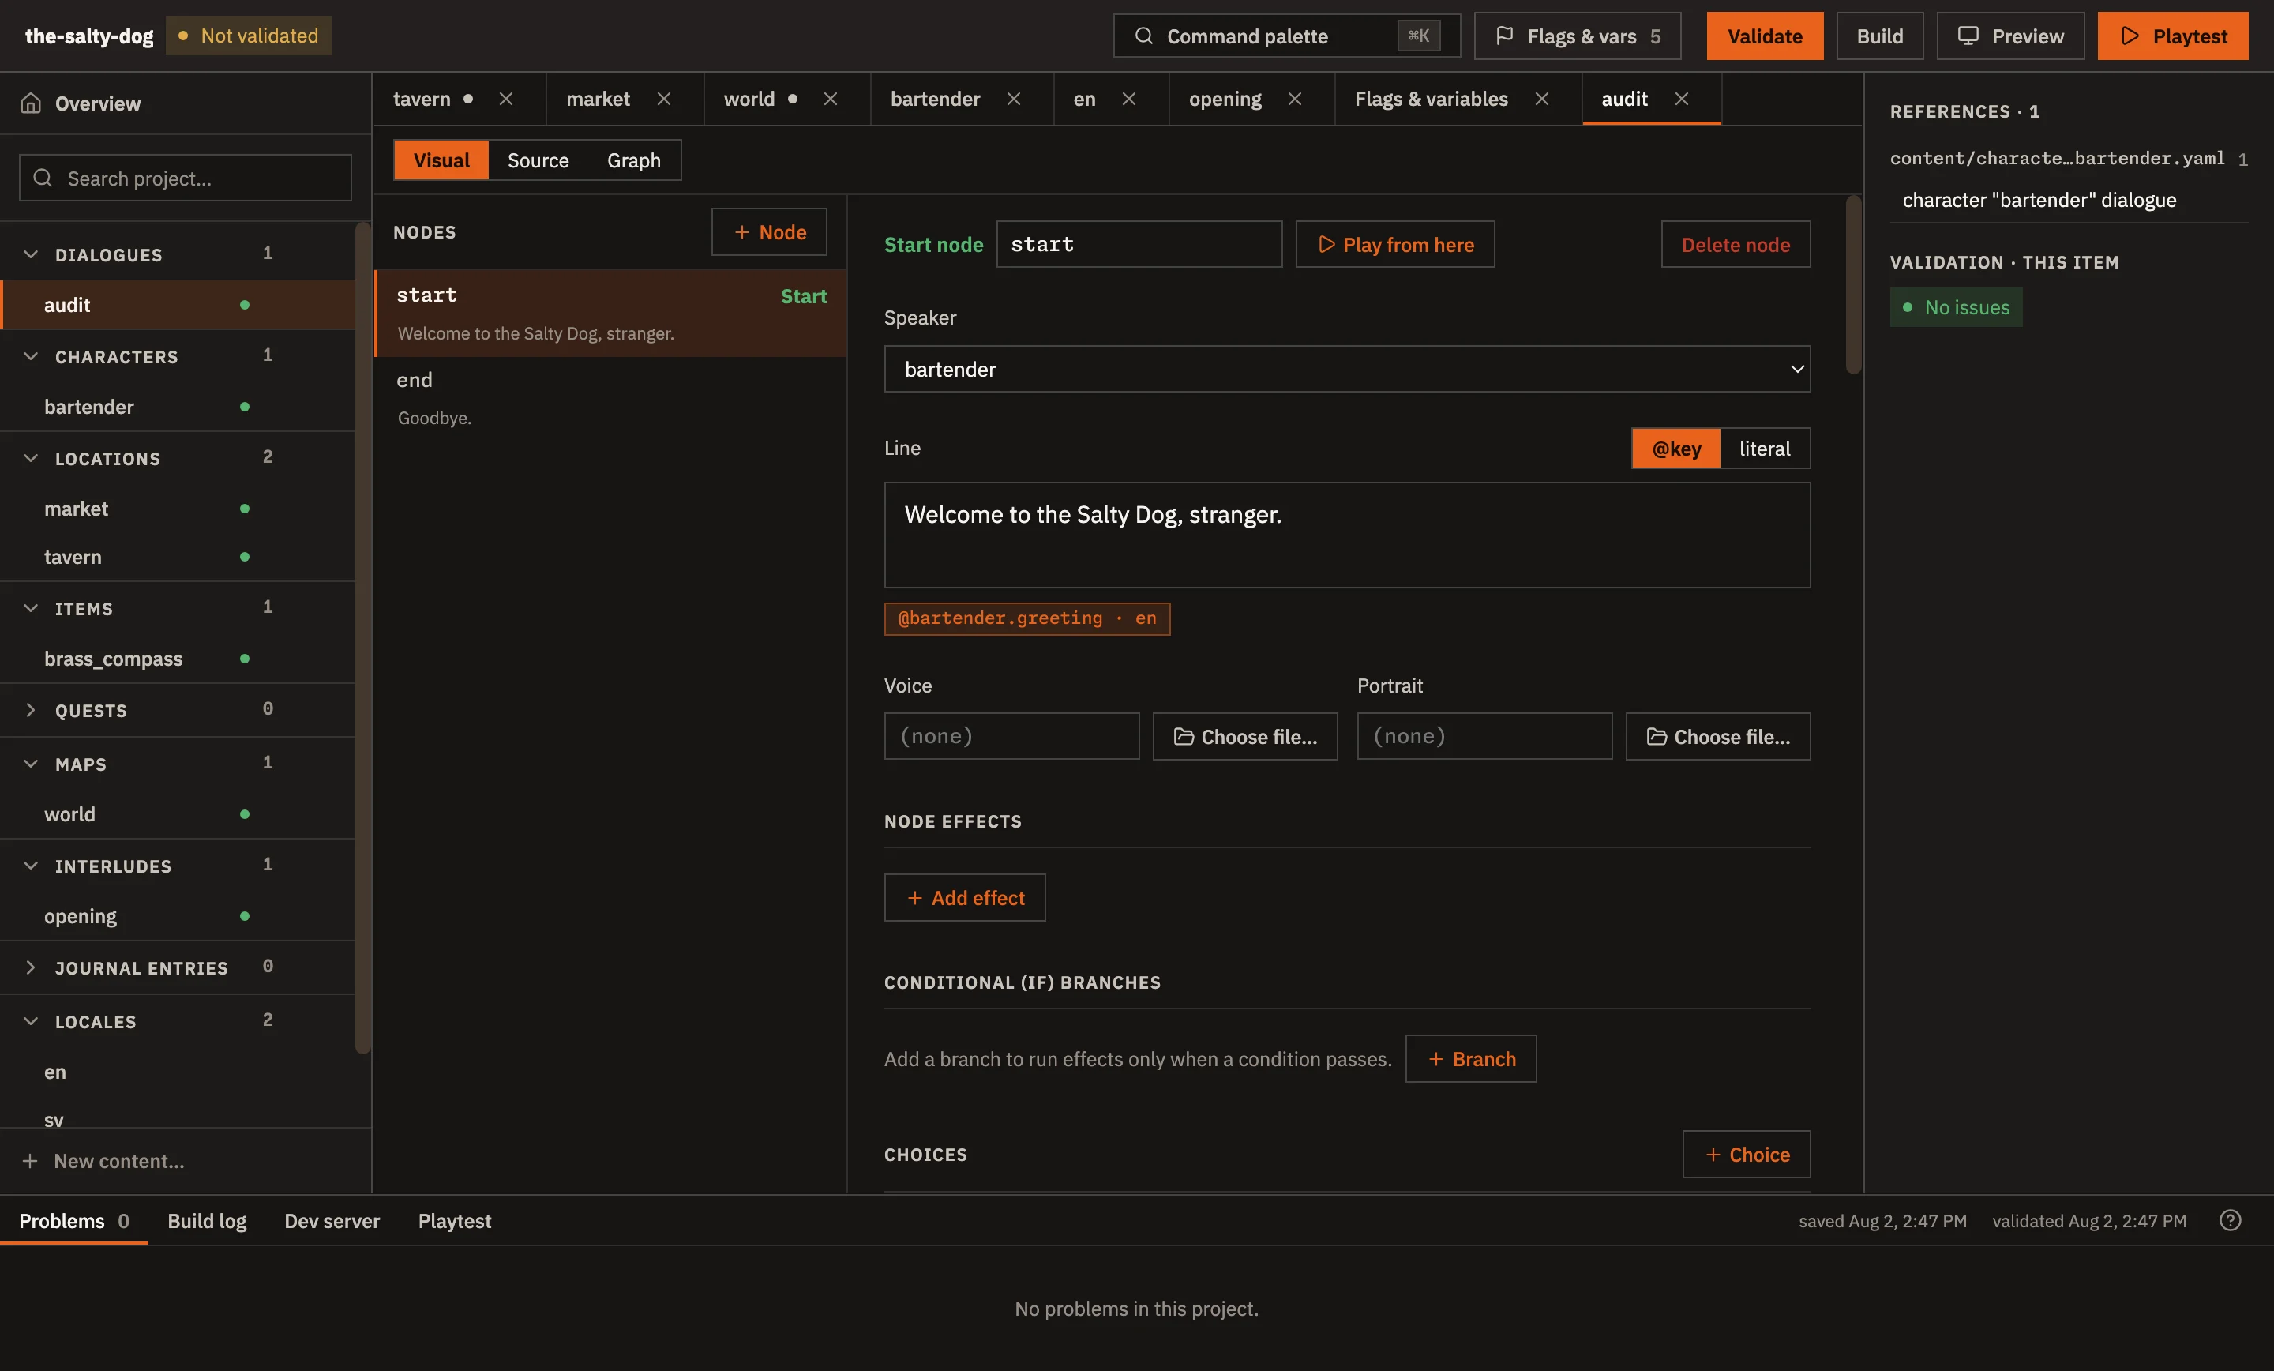2274x1371 pixels.
Task: Select the Graph view mode
Action: [x=634, y=160]
